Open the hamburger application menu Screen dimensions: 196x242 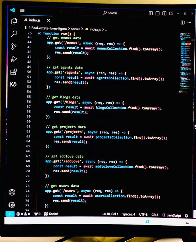click(x=22, y=10)
